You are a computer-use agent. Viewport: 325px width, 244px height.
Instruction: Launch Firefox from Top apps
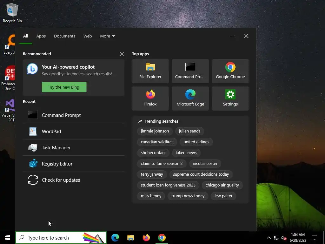point(150,98)
